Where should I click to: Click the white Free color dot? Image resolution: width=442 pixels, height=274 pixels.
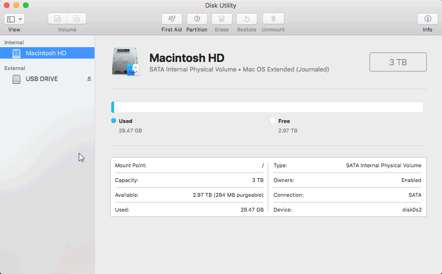pos(273,121)
